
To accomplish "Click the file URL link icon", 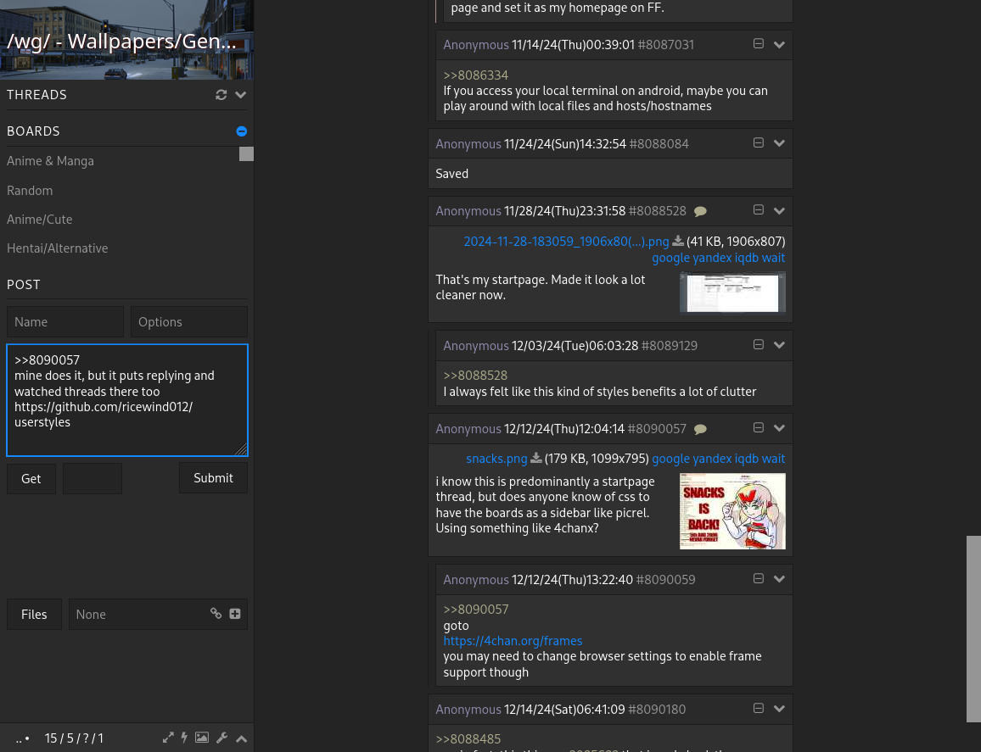I will click(x=216, y=614).
